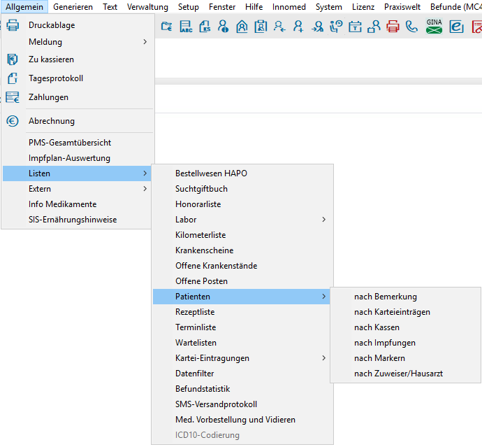Open Terminliste entry

pyautogui.click(x=242, y=327)
